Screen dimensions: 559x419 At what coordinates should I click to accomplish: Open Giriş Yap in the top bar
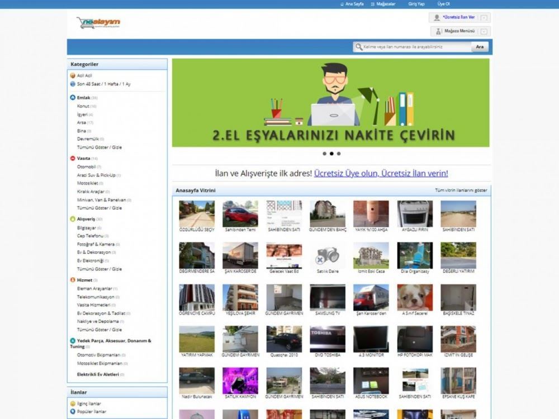pyautogui.click(x=416, y=4)
